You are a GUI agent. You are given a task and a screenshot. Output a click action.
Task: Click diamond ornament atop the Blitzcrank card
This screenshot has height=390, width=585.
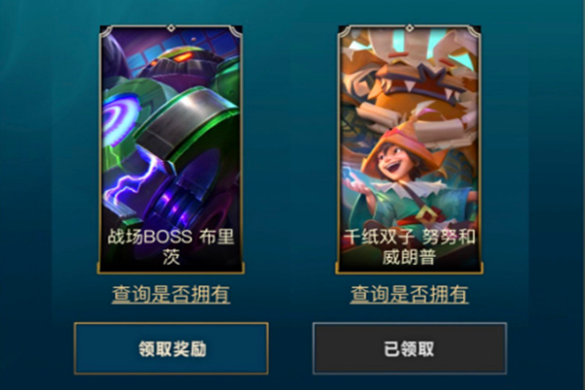tap(171, 28)
